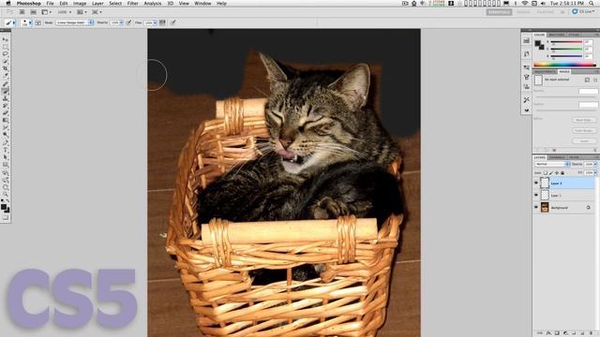Viewport: 600px width, 337px height.
Task: Select the Gradient tool
Action: [x=6, y=120]
